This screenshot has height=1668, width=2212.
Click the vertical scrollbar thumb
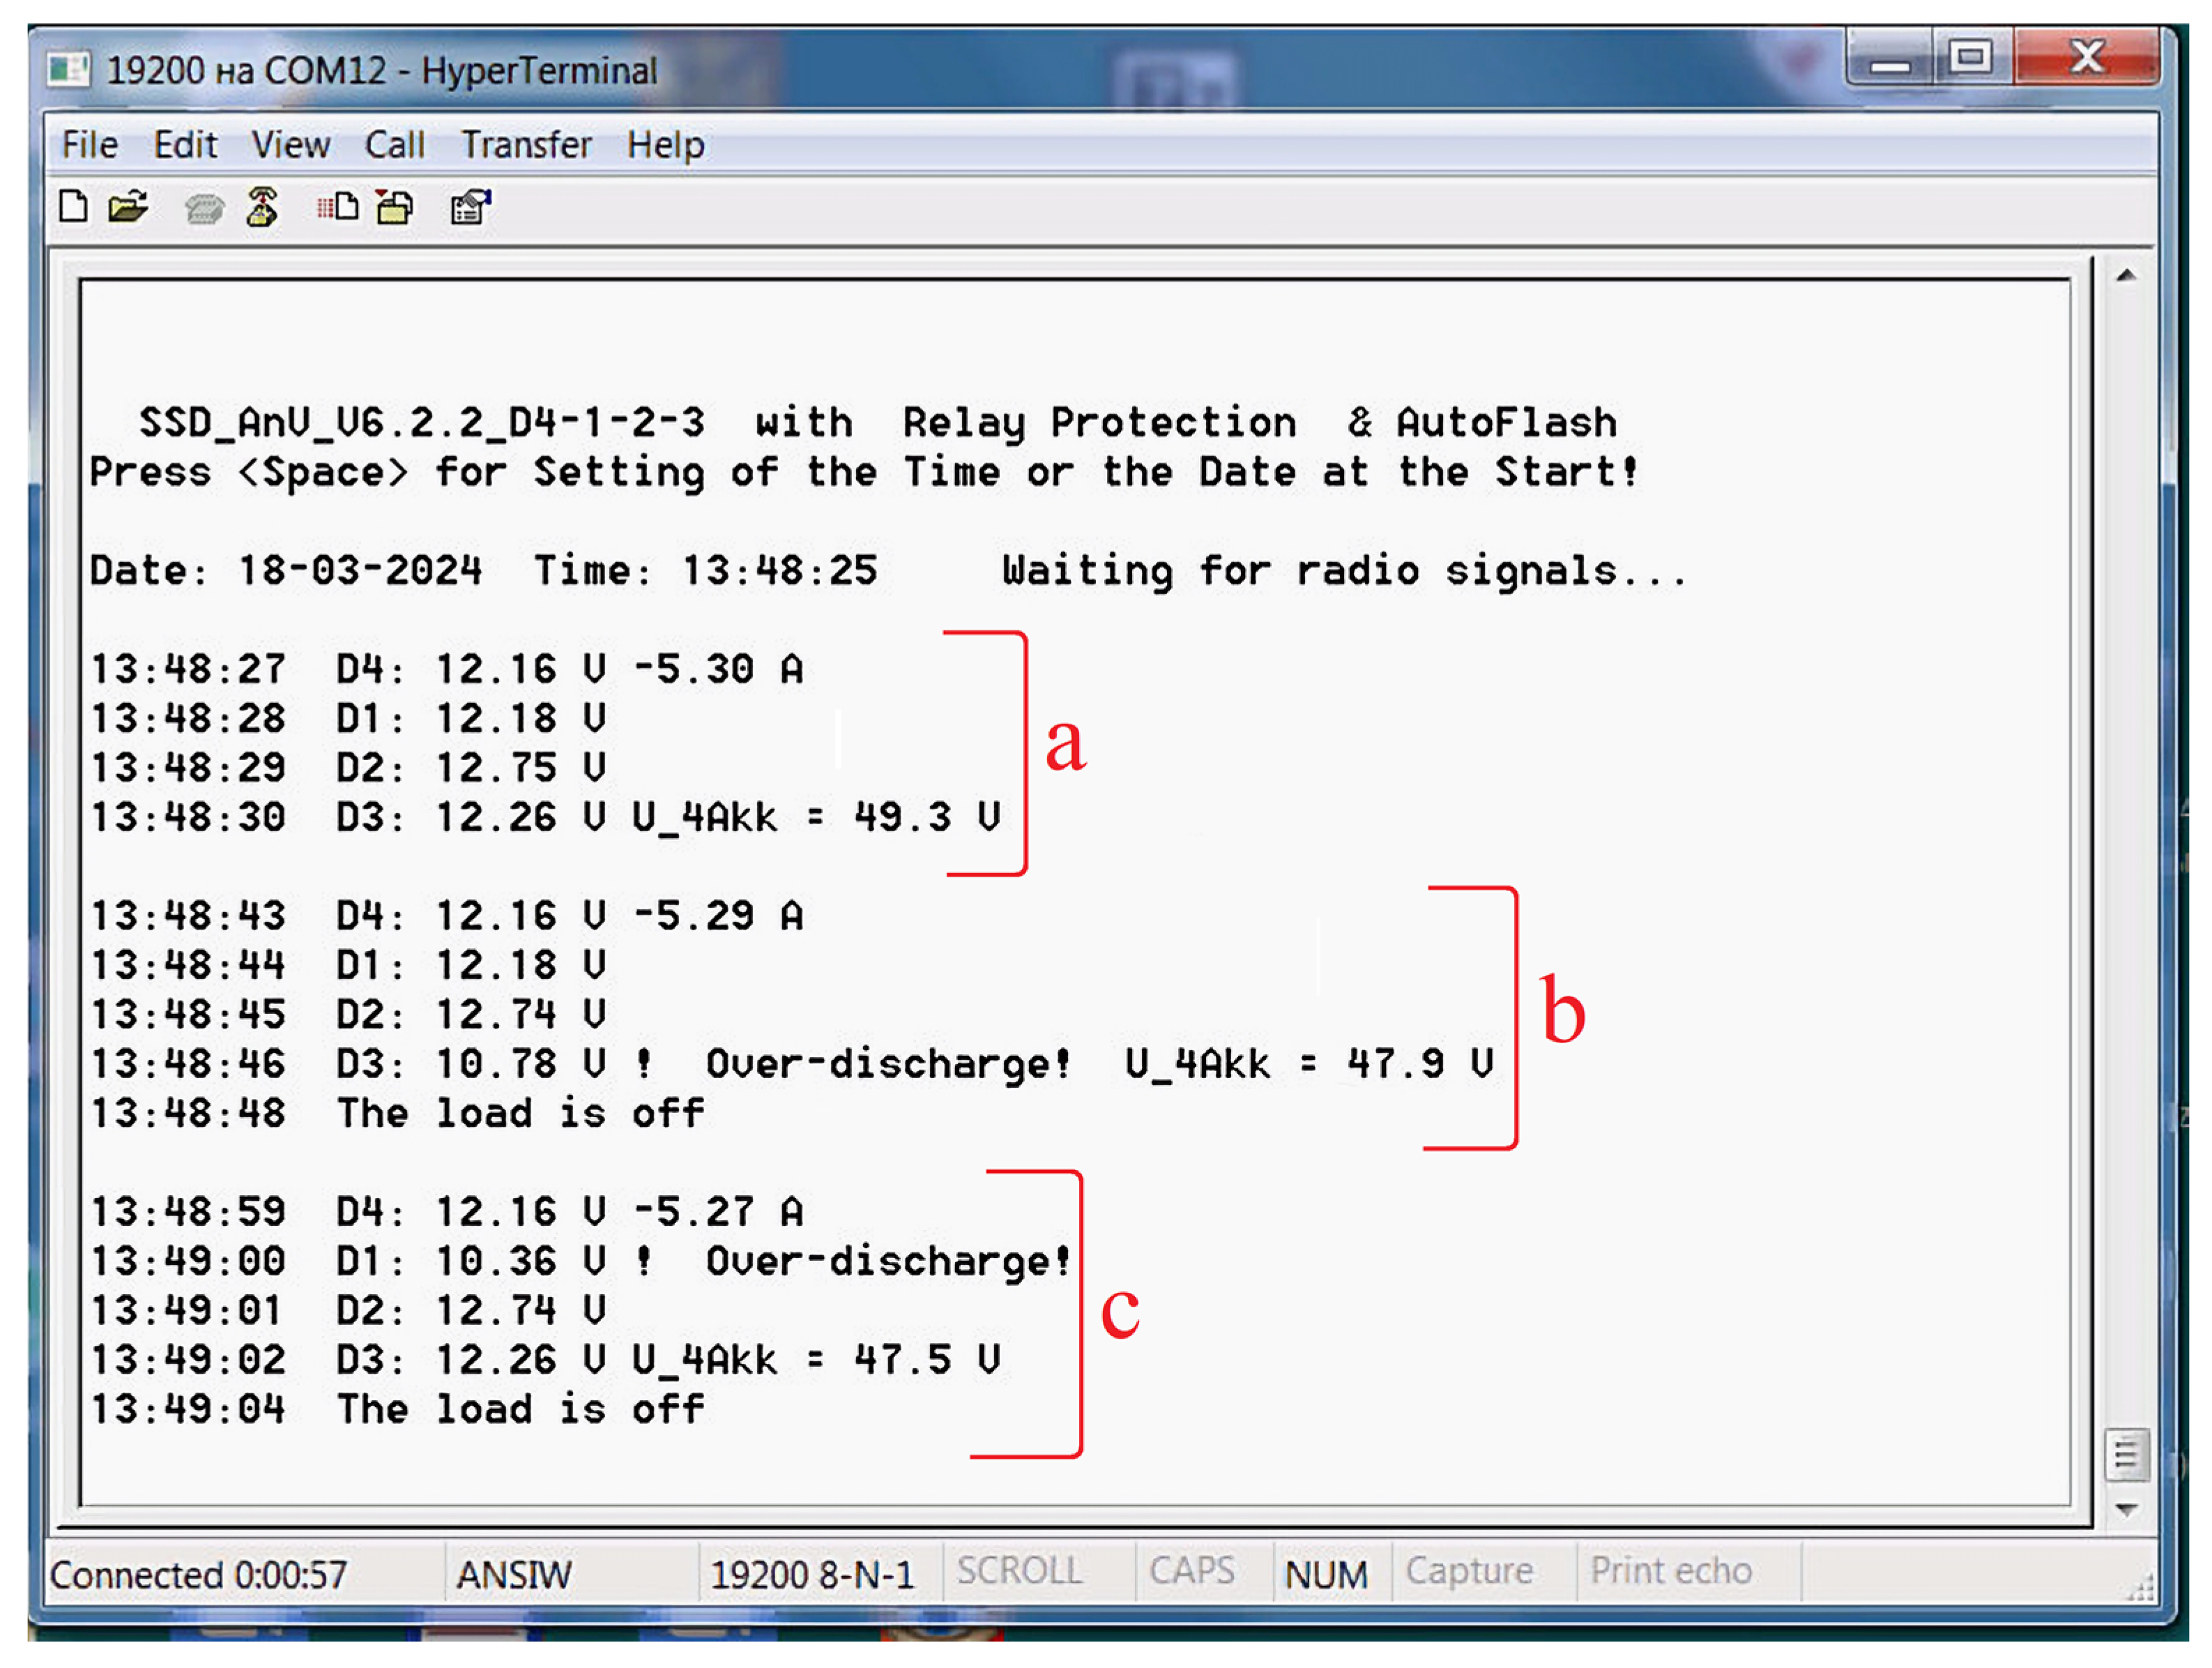(2126, 1454)
